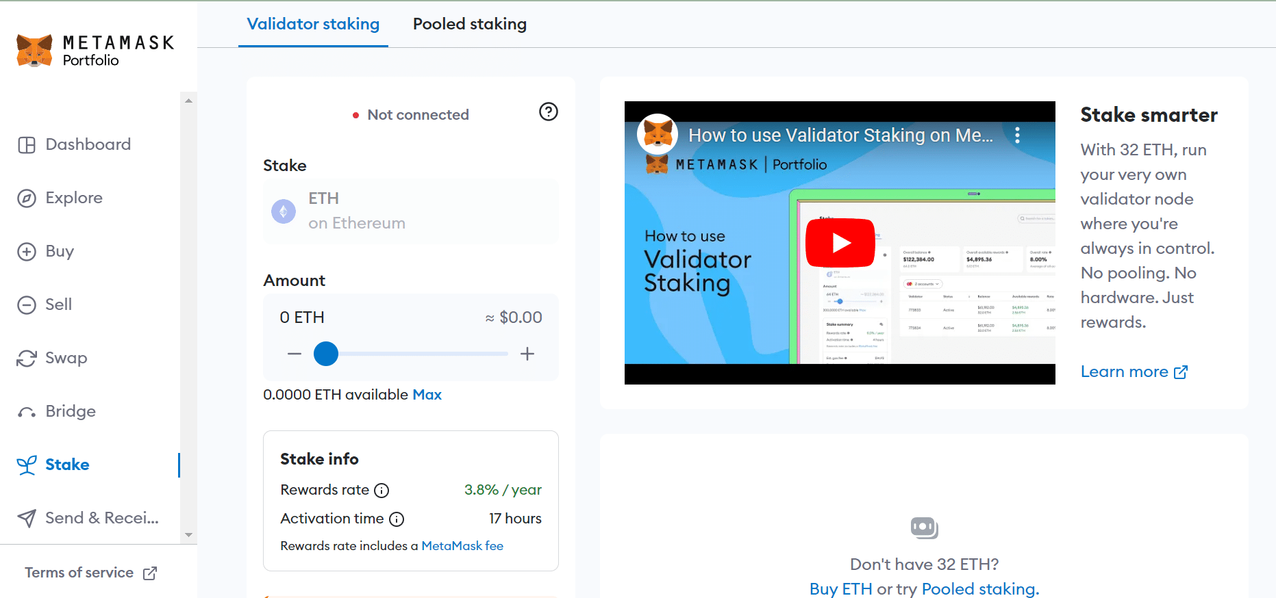Switch to the Pooled staking tab
Image resolution: width=1276 pixels, height=598 pixels.
coord(470,24)
